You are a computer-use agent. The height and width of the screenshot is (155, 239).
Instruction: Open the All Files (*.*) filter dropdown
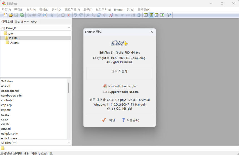click(x=36, y=143)
